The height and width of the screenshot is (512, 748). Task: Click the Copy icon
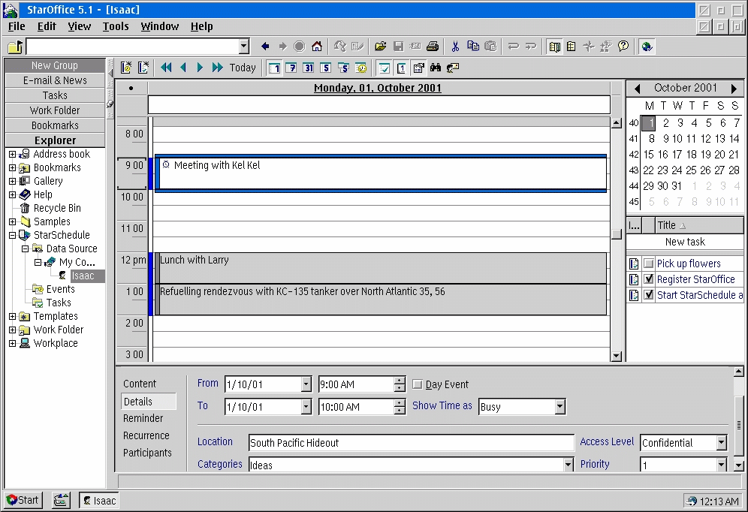point(472,47)
